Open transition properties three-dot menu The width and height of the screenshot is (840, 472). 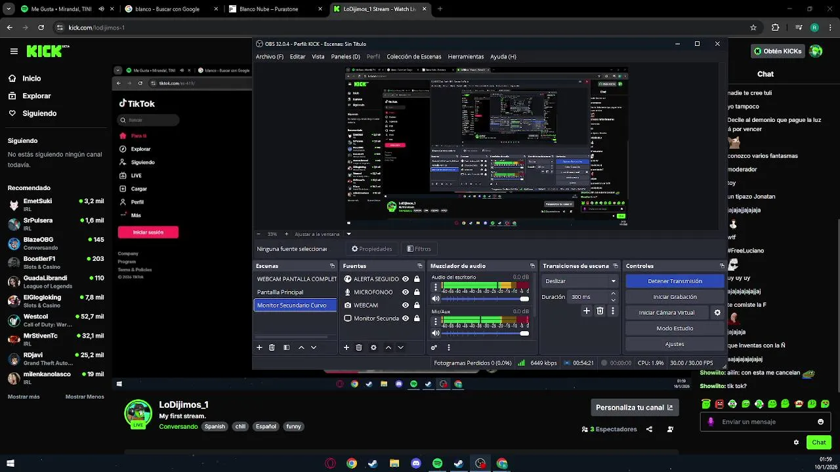(613, 311)
